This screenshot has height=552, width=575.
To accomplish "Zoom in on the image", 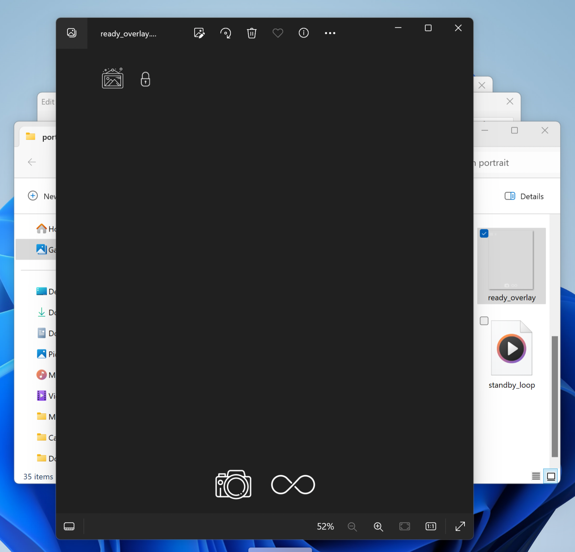I will [x=378, y=527].
